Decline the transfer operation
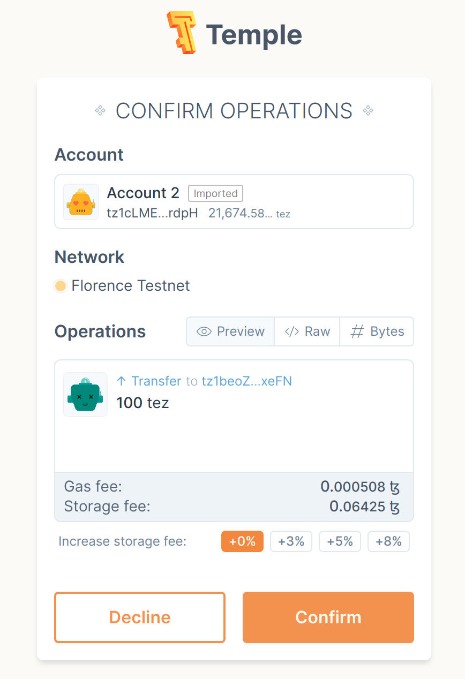The height and width of the screenshot is (679, 465). point(140,617)
